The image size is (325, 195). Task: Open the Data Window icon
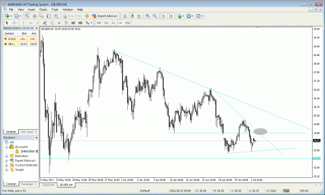coord(35,16)
